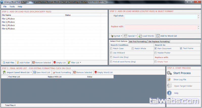Expand the Special dropdown menu
The height and width of the screenshot is (108, 202).
(130, 36)
